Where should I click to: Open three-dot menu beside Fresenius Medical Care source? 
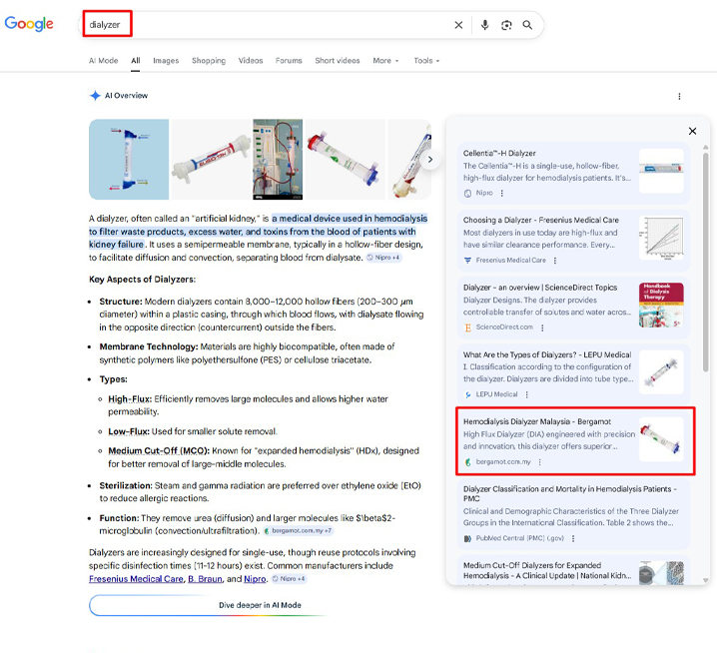(554, 261)
